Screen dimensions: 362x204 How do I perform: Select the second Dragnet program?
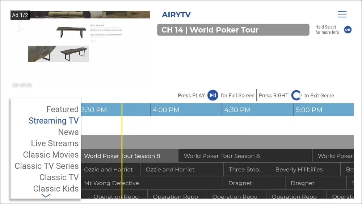tap(316, 183)
